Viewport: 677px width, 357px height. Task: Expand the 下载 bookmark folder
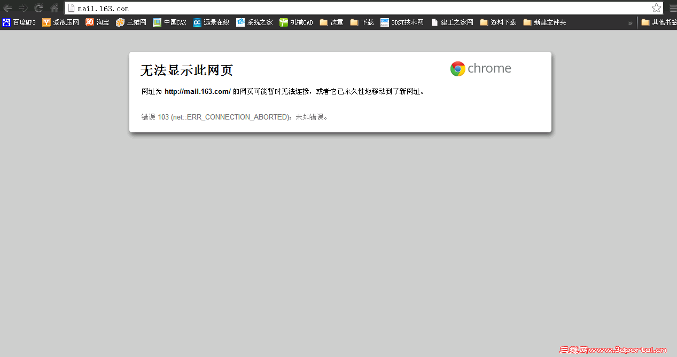(362, 22)
